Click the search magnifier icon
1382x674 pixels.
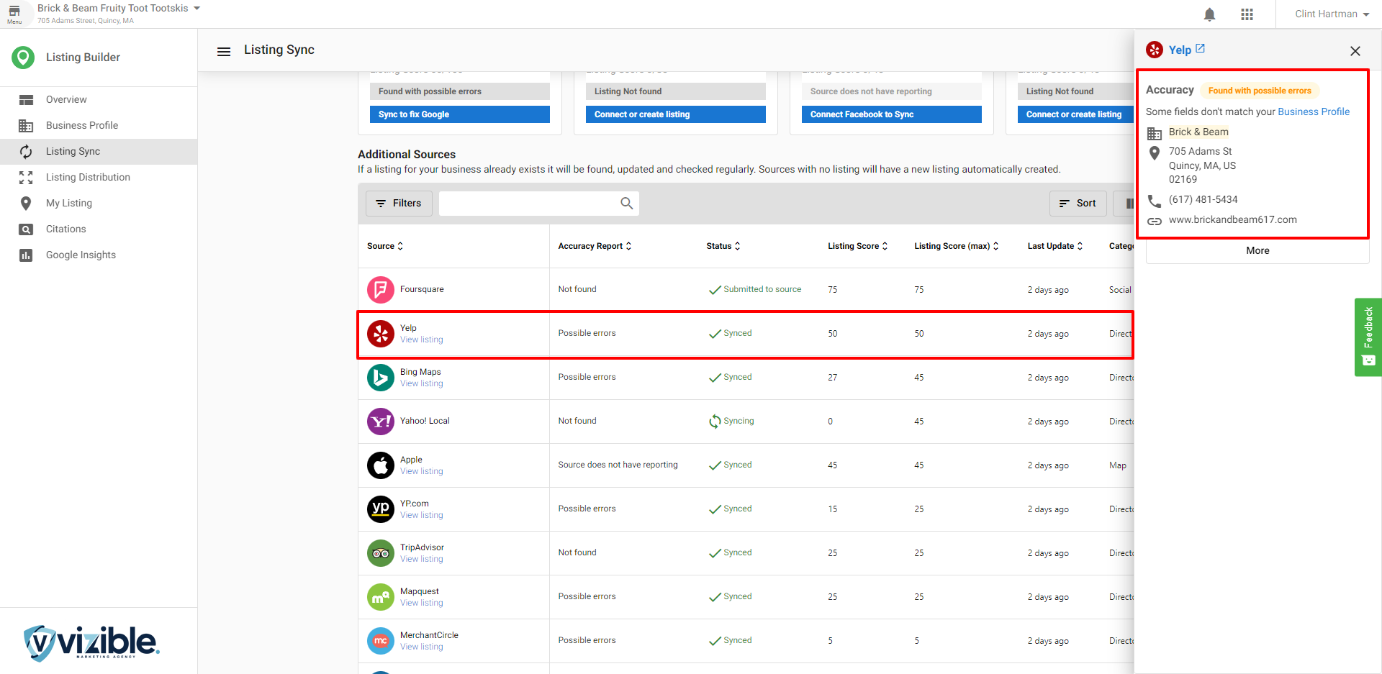626,204
